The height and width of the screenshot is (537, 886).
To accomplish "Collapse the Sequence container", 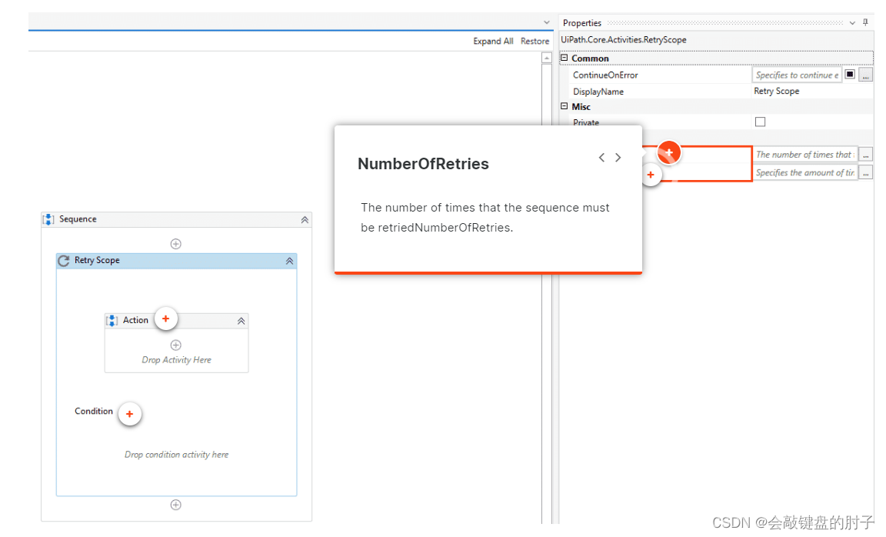I will pyautogui.click(x=305, y=220).
